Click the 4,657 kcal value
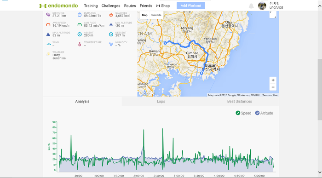This screenshot has height=178, width=322. click(x=123, y=16)
